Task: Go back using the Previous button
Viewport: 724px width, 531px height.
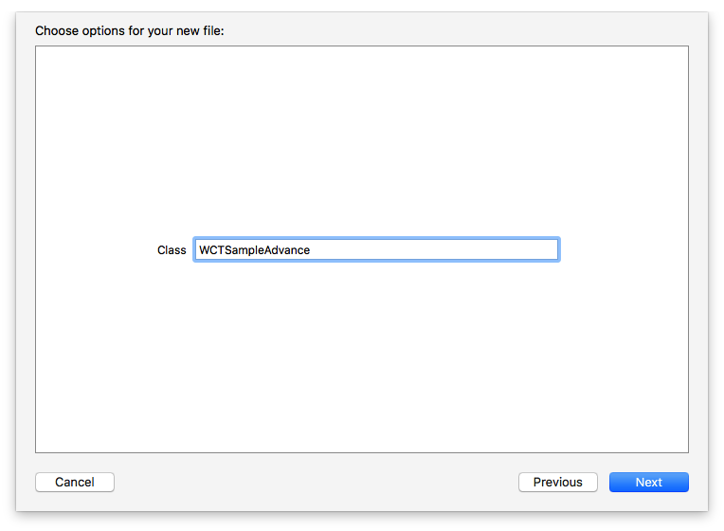Action: pyautogui.click(x=557, y=482)
